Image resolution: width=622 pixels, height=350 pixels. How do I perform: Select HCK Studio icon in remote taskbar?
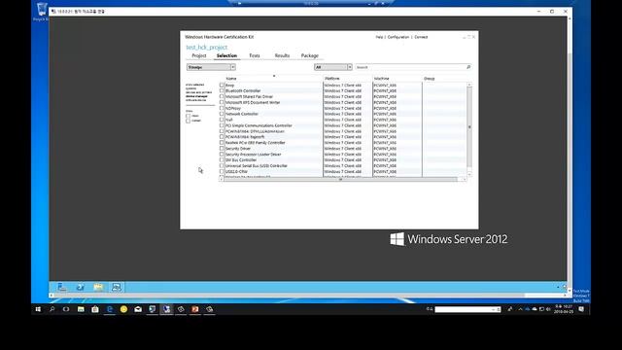(117, 287)
